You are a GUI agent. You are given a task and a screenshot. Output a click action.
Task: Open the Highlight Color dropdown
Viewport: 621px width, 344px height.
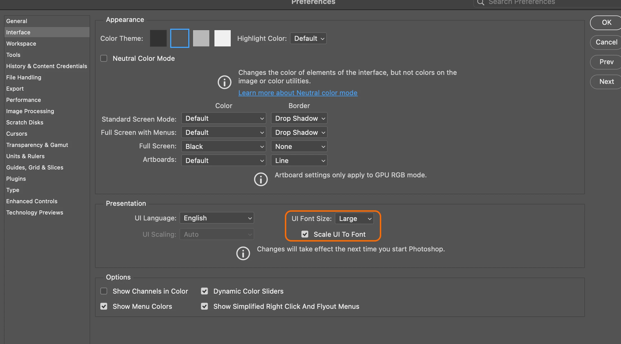tap(308, 38)
